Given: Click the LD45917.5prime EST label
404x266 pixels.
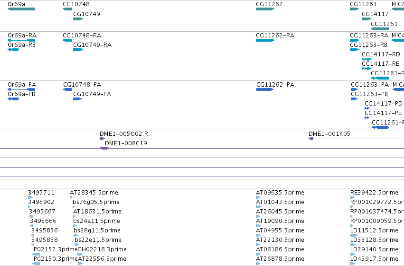Looking at the screenshot, I should (x=375, y=259).
